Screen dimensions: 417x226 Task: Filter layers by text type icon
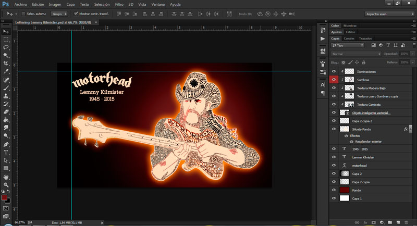pyautogui.click(x=388, y=45)
